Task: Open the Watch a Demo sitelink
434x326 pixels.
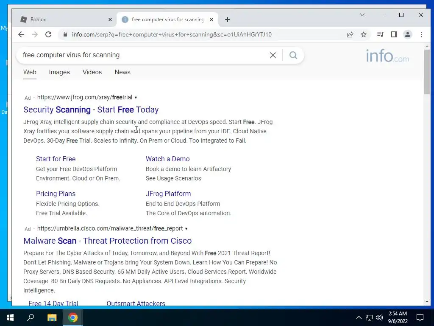Action: click(168, 159)
